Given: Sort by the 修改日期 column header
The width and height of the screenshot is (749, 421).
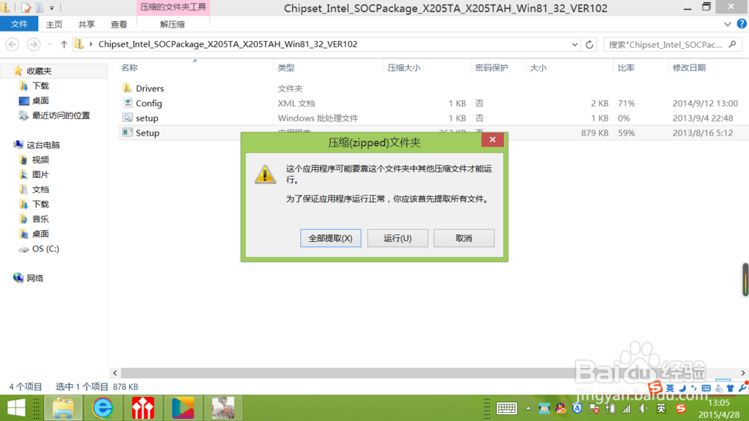Looking at the screenshot, I should click(x=689, y=68).
